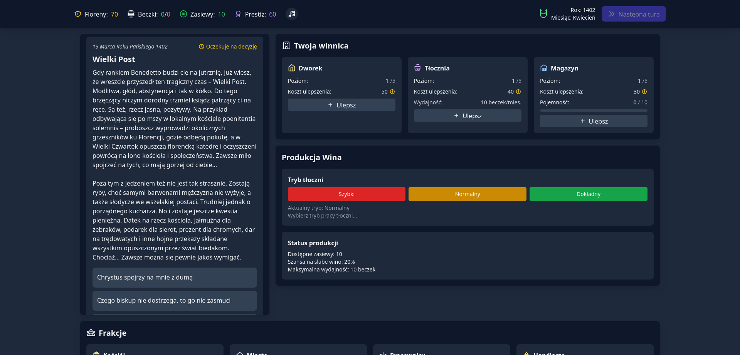The height and width of the screenshot is (355, 740).
Task: Click coin icon next to Tłocznia cost 40
Action: [x=518, y=92]
